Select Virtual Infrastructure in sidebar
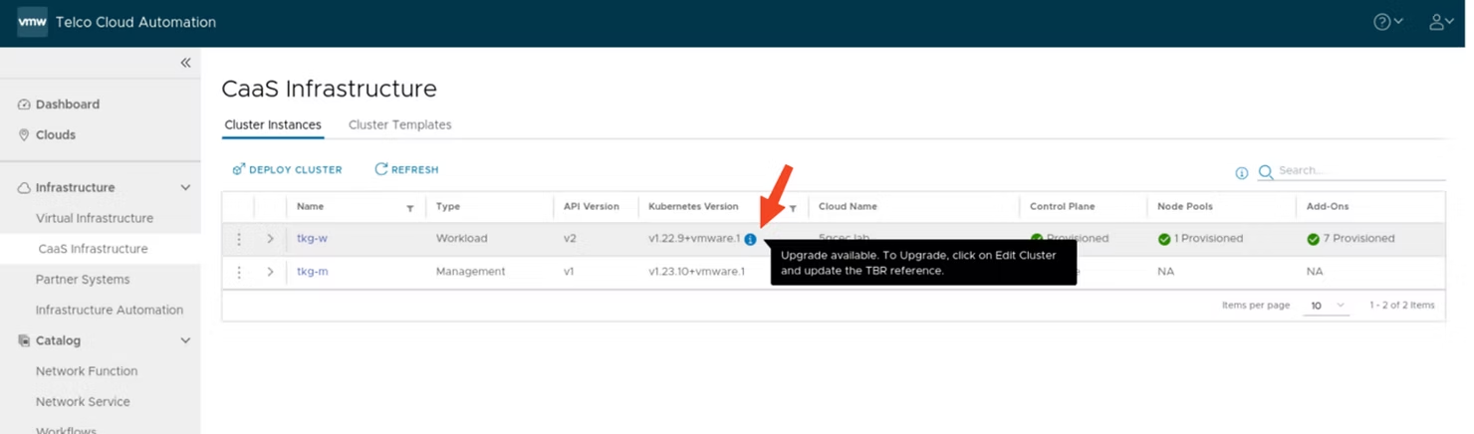The image size is (1474, 434). tap(95, 218)
